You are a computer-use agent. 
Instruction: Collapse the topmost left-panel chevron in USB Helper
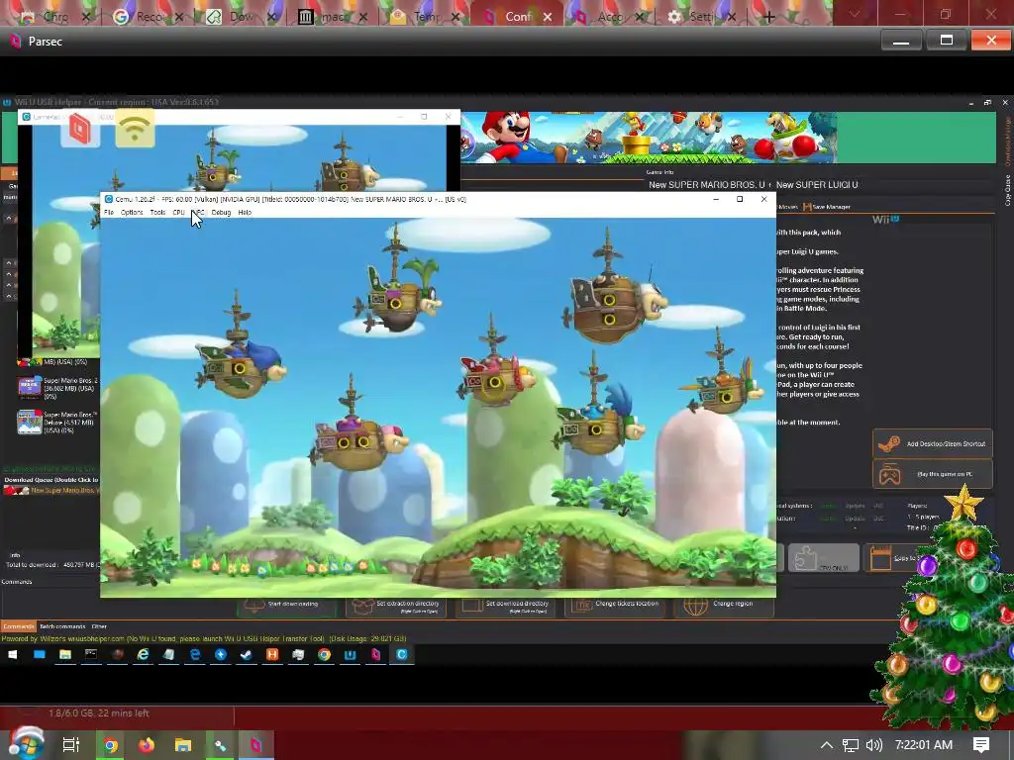(x=9, y=219)
